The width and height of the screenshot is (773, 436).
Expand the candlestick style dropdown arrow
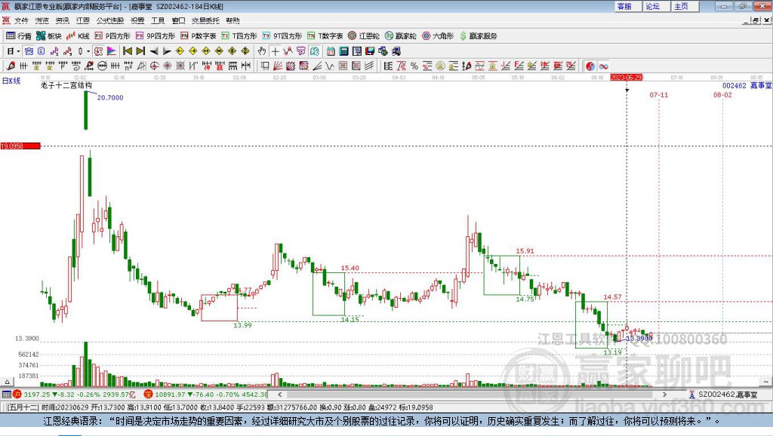88,51
